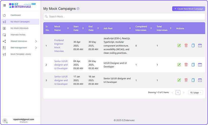Delete campaign in row 2
The height and width of the screenshot is (125, 208).
[x=186, y=65]
